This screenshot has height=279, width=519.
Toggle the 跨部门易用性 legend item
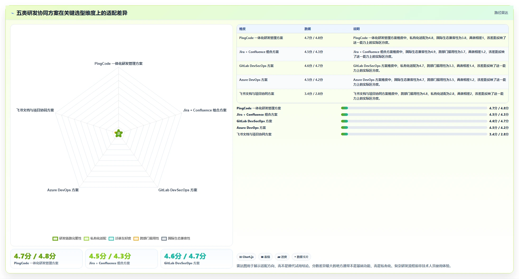click(146, 238)
